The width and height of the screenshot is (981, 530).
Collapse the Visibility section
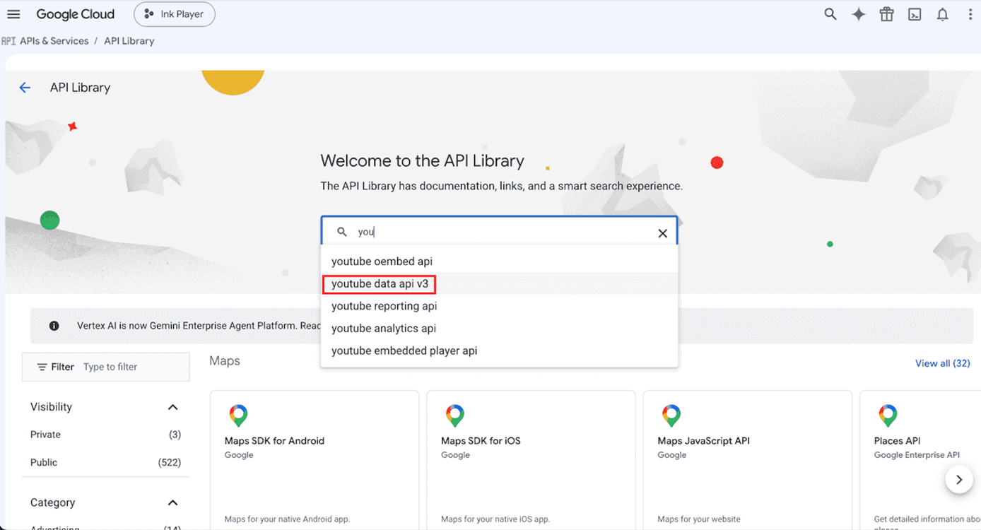(x=172, y=407)
